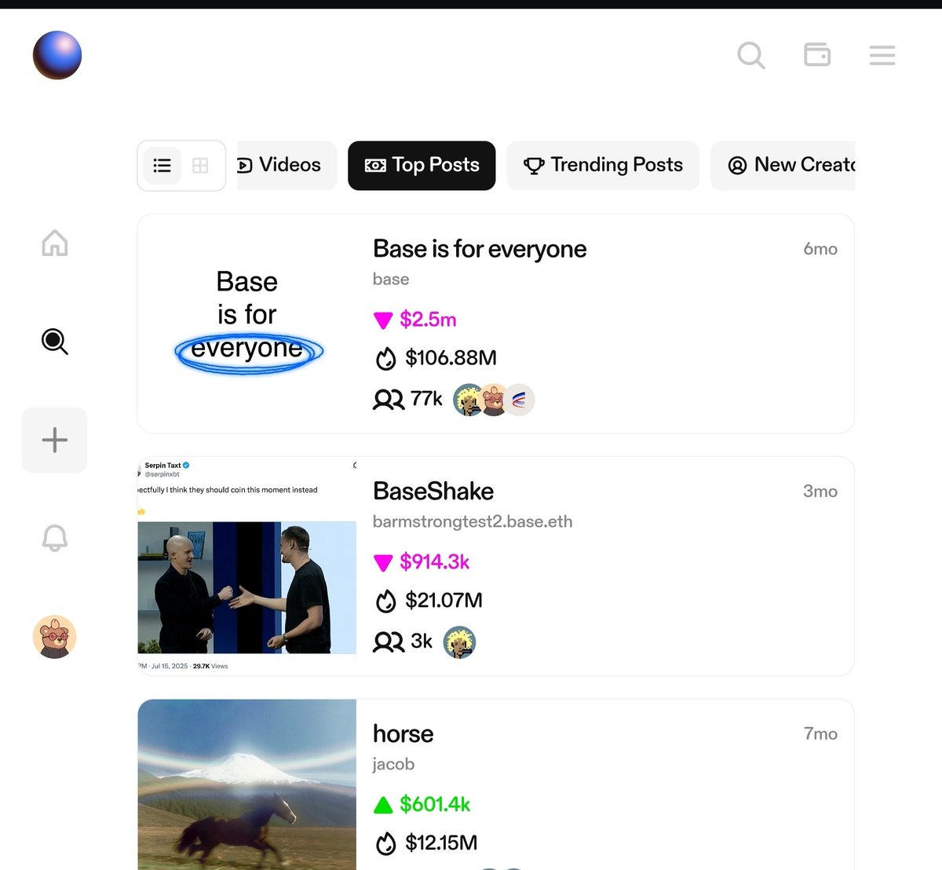Click the down triangle beside $914.3k
The height and width of the screenshot is (870, 942).
383,563
